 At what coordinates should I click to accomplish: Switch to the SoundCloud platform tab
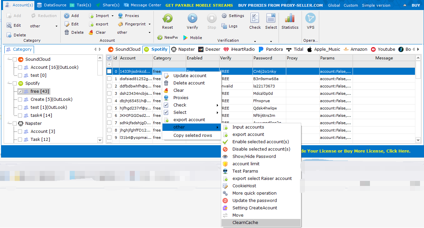[124, 49]
